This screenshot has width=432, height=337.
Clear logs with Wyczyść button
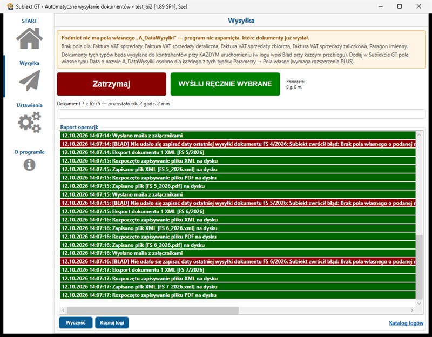[76, 322]
